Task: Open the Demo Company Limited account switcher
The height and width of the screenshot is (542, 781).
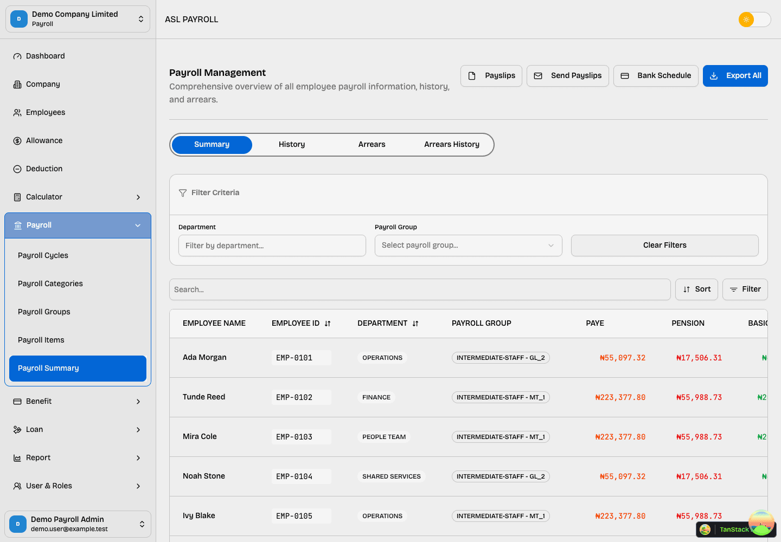Action: pyautogui.click(x=78, y=18)
